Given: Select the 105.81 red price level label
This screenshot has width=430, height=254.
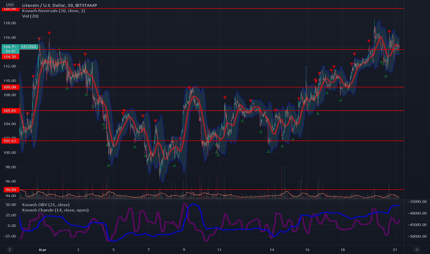Looking at the screenshot, I should pos(10,111).
